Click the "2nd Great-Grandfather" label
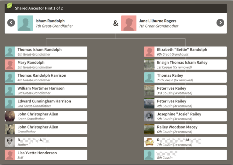Image resolution: width=233 pixels, height=165 pixels. point(34,106)
